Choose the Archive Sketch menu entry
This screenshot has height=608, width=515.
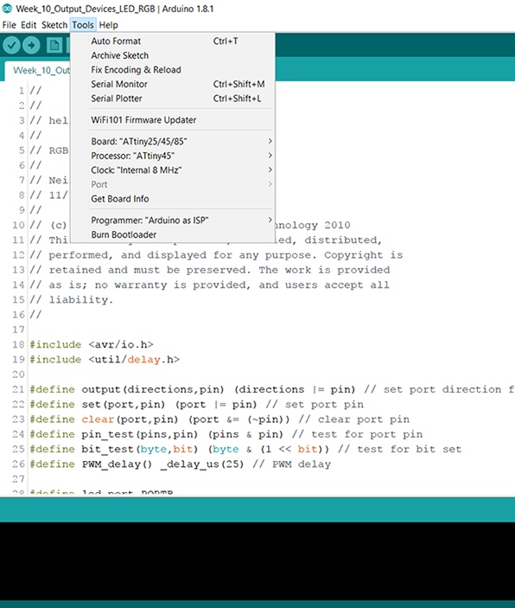(x=173, y=55)
